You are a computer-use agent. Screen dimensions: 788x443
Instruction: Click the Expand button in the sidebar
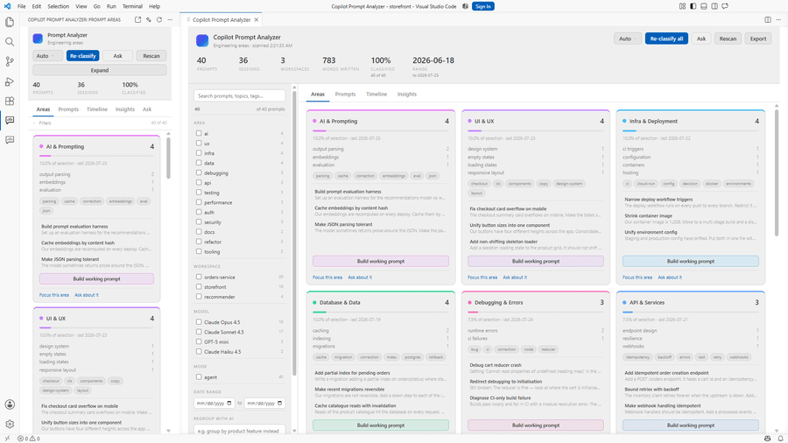pos(100,70)
